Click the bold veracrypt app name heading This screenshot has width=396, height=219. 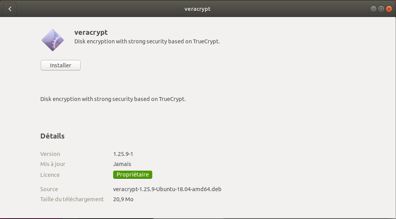[x=91, y=33]
